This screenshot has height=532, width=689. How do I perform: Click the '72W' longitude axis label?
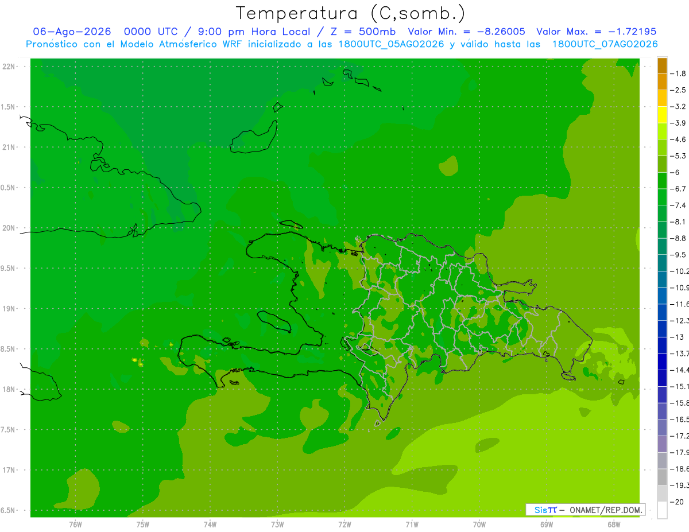344,525
